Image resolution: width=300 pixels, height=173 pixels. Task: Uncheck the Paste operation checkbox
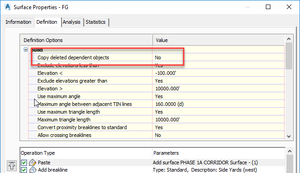click(x=24, y=163)
